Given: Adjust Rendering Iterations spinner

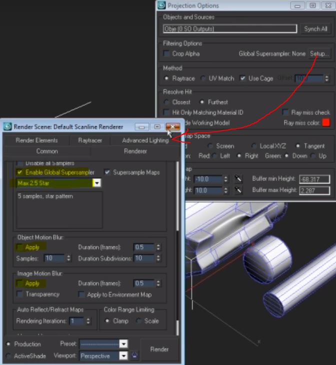Looking at the screenshot, I should pyautogui.click(x=88, y=321).
